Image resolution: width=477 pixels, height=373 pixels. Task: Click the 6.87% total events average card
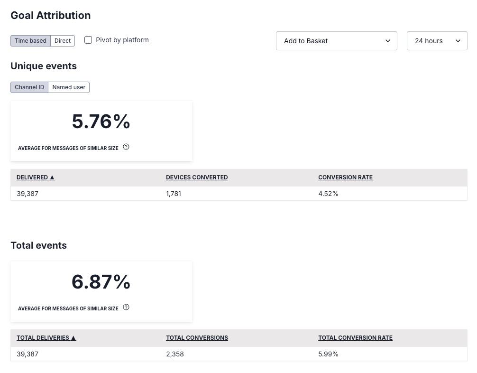[101, 282]
